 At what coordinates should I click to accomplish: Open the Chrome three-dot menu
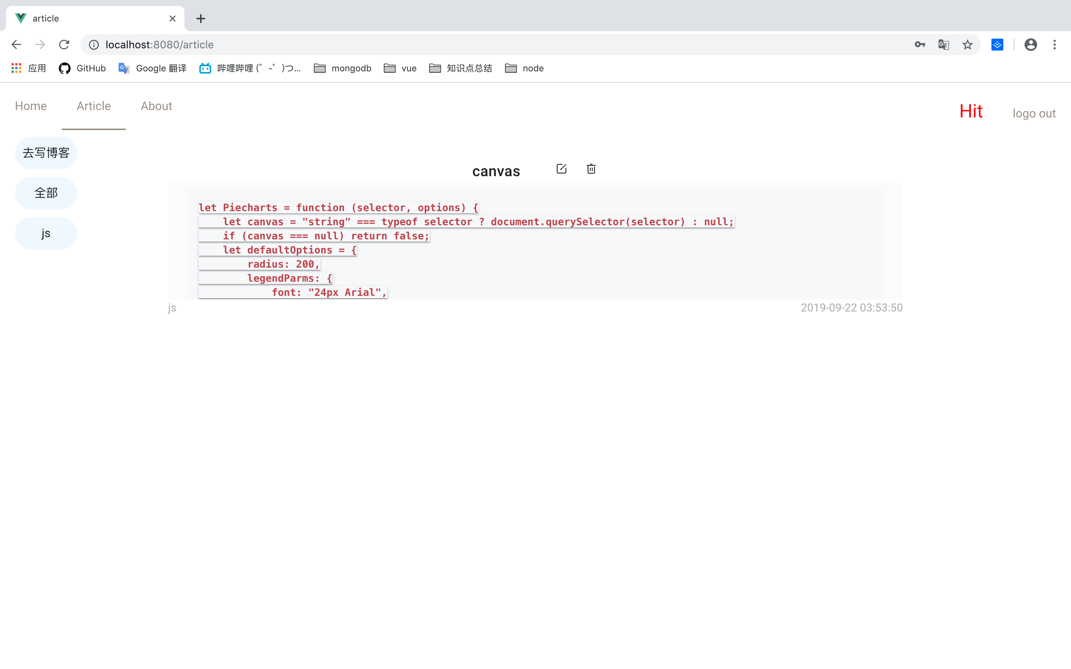(x=1055, y=45)
